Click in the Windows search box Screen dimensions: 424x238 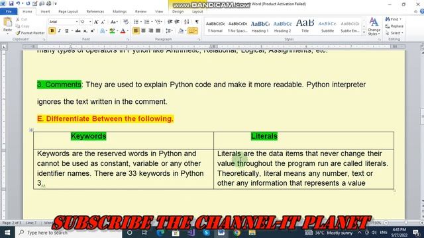(68, 232)
